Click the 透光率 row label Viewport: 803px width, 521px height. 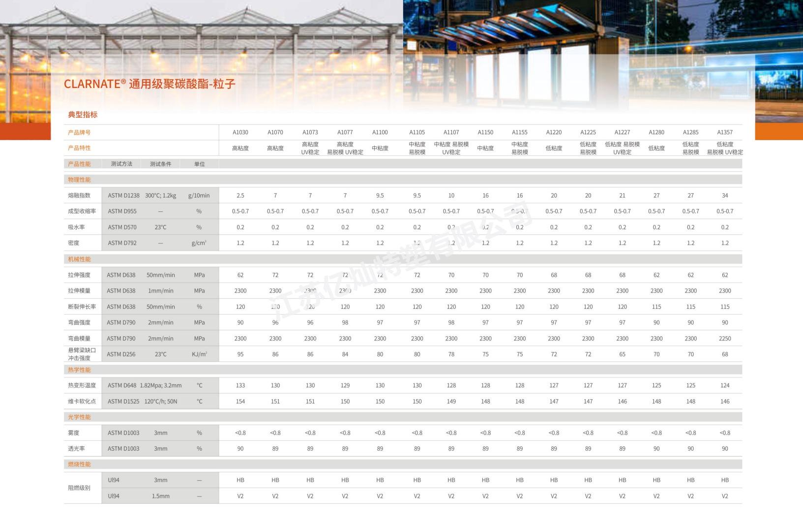[x=76, y=448]
